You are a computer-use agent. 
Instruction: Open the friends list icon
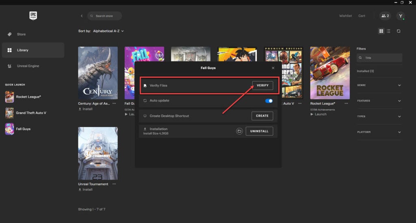click(x=385, y=16)
